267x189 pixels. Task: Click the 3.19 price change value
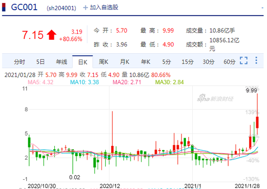77,32
